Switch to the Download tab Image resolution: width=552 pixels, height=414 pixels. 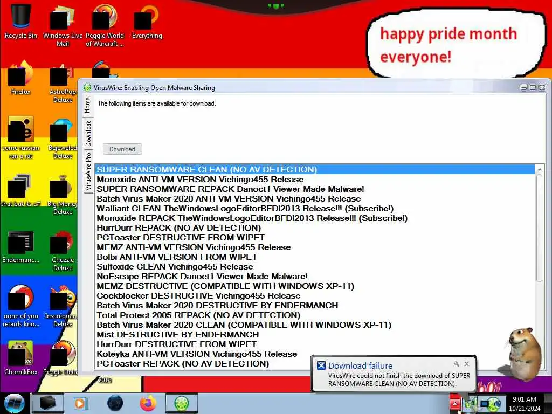pos(88,134)
